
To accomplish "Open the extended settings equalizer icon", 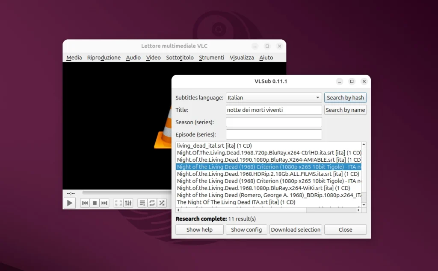I will tap(128, 203).
